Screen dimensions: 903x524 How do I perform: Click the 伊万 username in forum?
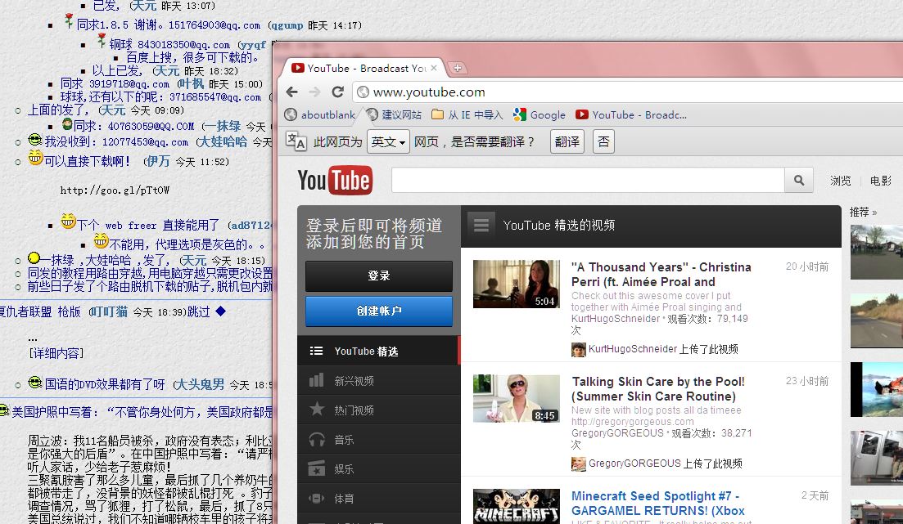pos(158,161)
